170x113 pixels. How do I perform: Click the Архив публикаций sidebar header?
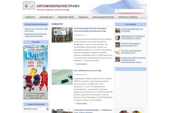point(36,104)
